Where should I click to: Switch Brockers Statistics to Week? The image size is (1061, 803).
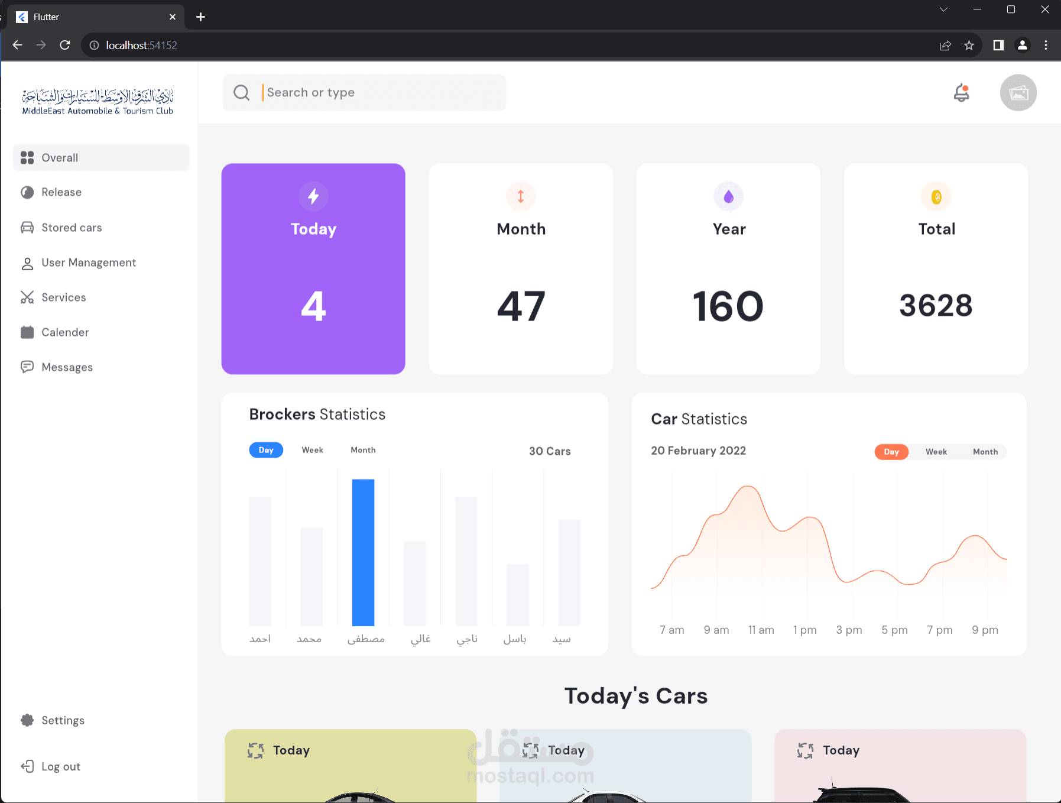pos(312,450)
